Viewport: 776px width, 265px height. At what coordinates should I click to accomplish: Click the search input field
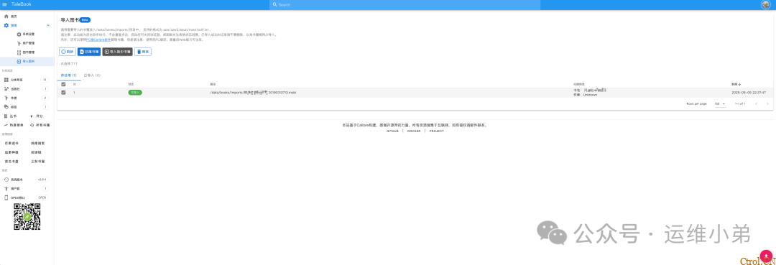[x=405, y=4]
